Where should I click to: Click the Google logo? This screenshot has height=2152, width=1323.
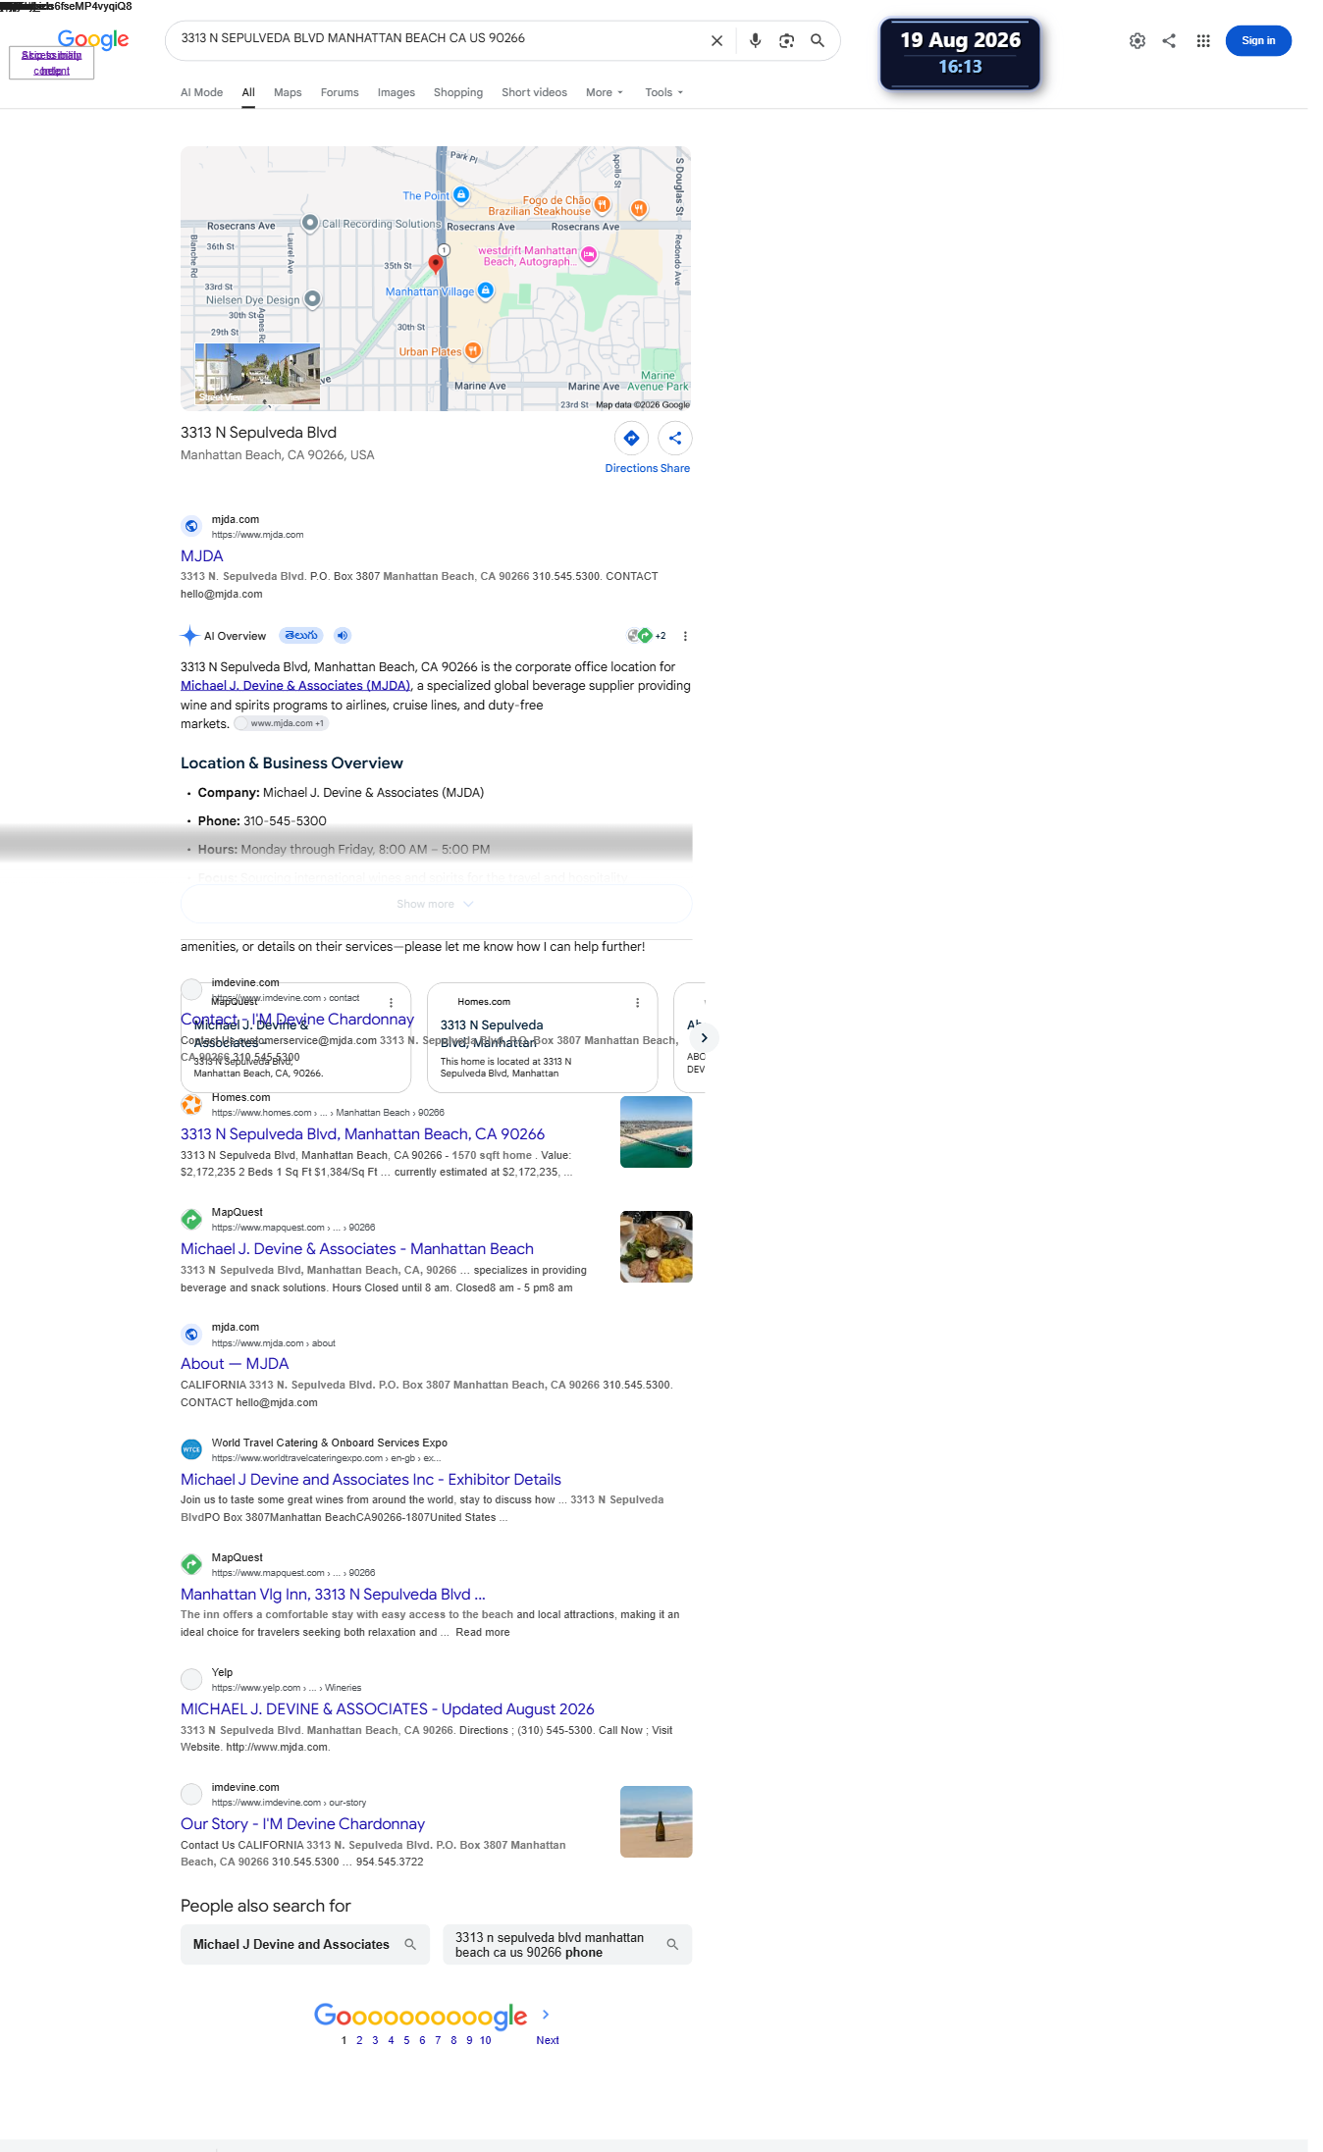tap(93, 39)
